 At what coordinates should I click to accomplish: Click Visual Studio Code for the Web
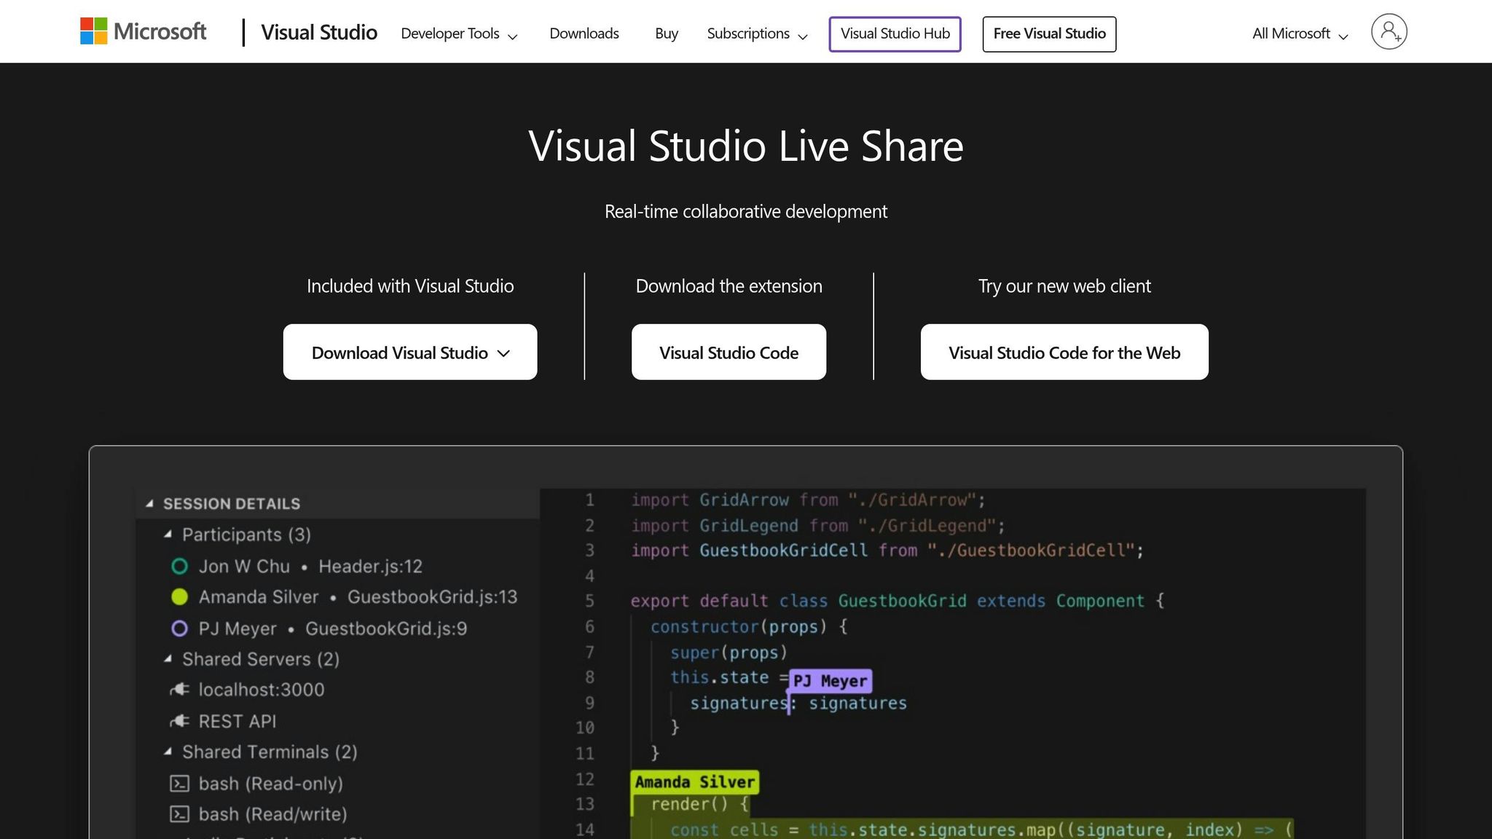pos(1064,352)
